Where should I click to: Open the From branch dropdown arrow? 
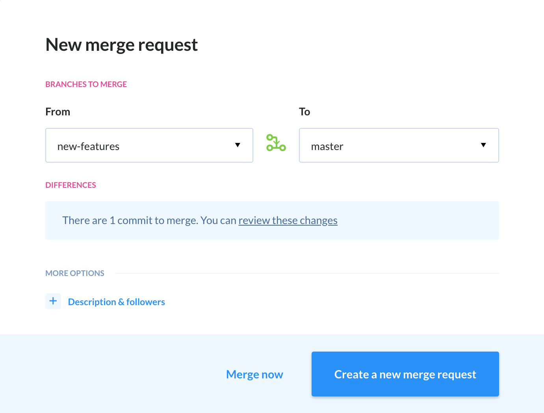pyautogui.click(x=238, y=145)
